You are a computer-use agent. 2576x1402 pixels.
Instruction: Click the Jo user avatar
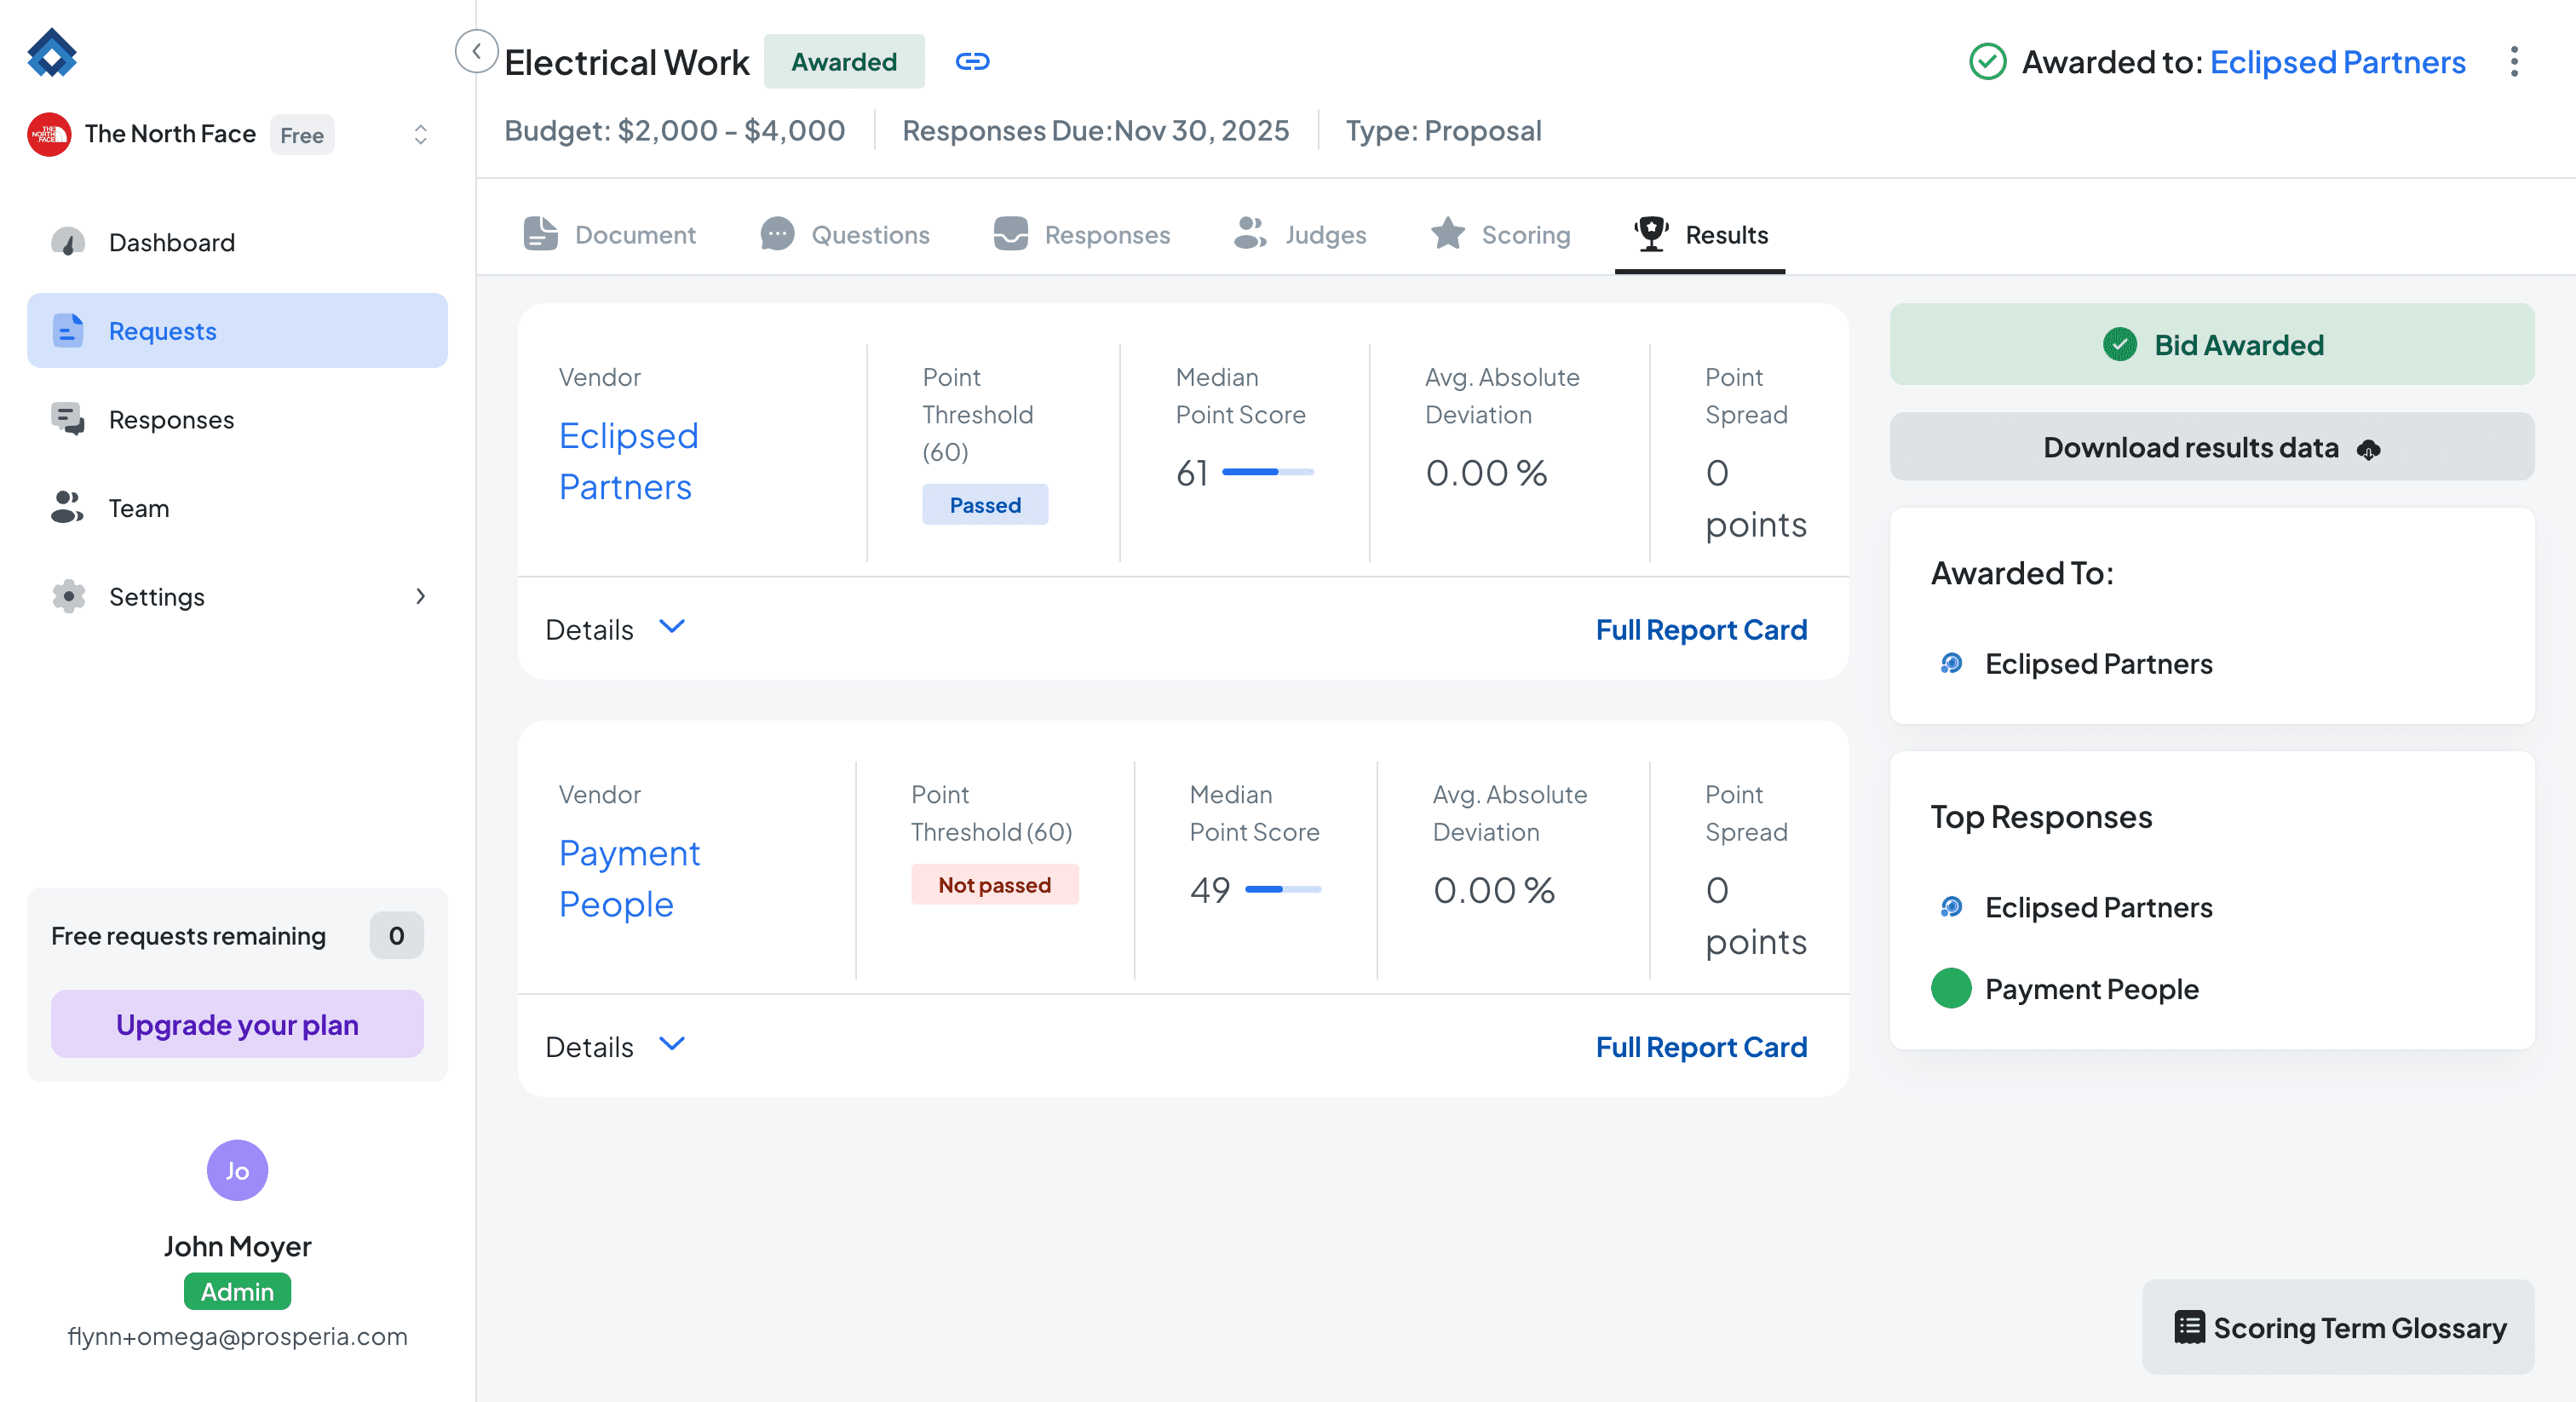click(237, 1170)
